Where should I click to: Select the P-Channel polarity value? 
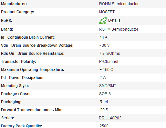109,62
